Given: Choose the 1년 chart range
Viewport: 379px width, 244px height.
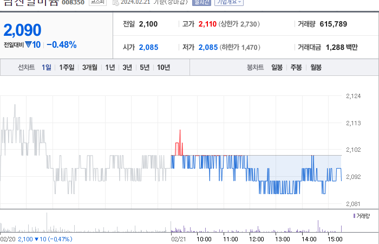Looking at the screenshot, I should click(110, 67).
